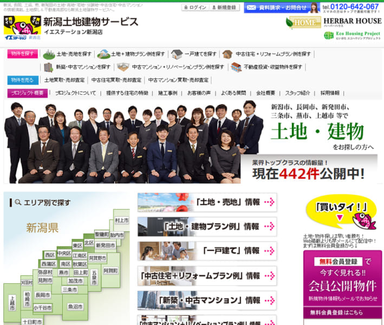Select 阿賀野市 on the map

pos(97,258)
